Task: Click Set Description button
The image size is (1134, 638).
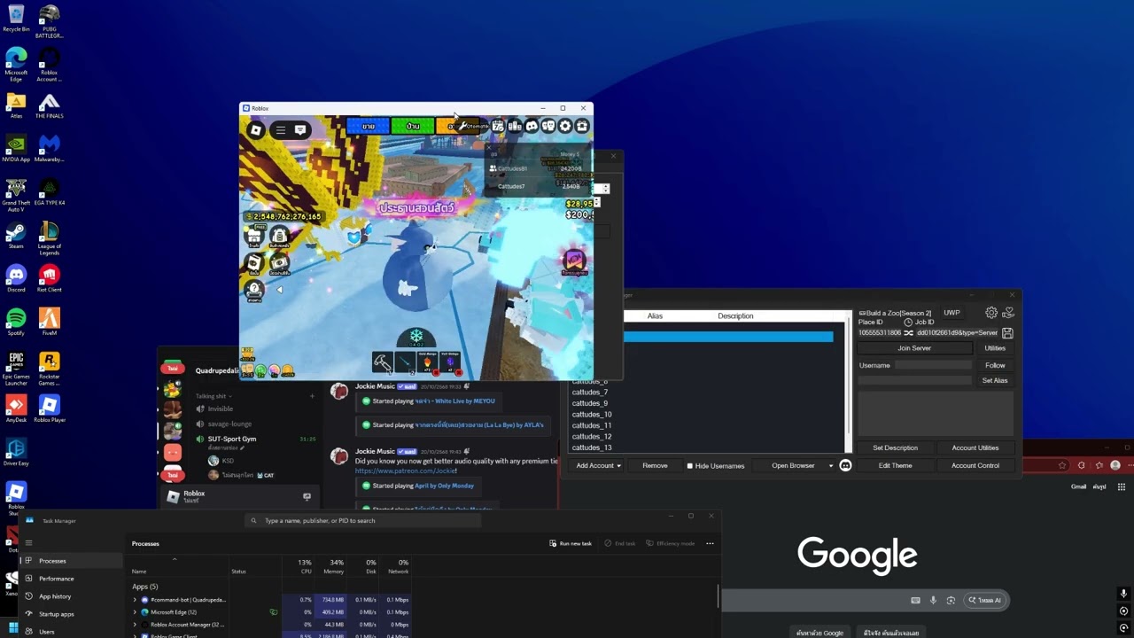Action: tap(895, 447)
